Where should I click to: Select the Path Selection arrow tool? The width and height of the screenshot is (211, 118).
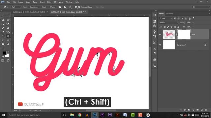click(3, 40)
